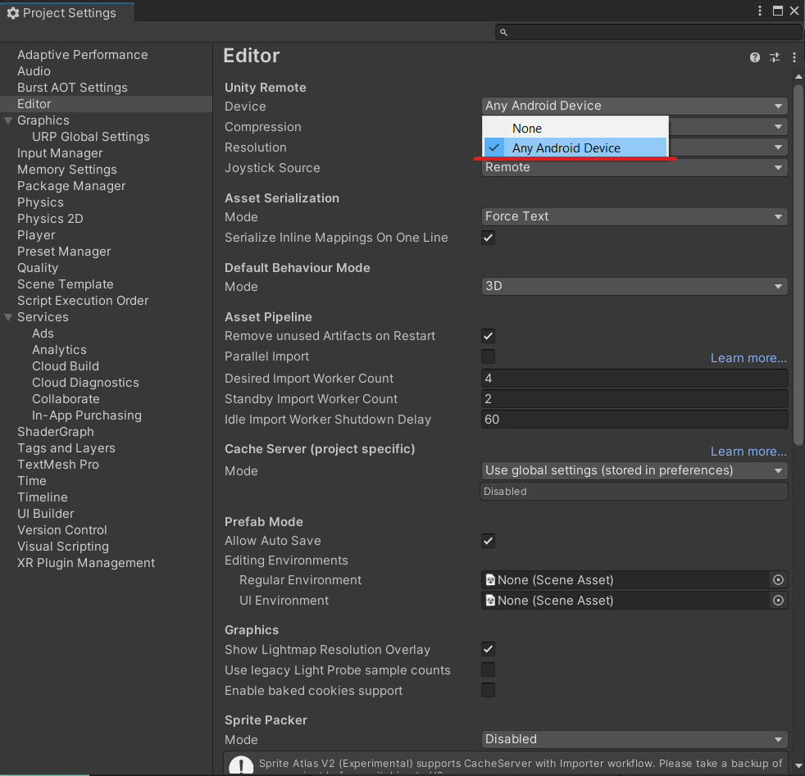Collapse the Graphics tree section
805x776 pixels.
coord(8,120)
